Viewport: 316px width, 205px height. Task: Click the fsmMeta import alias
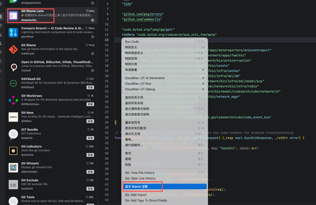point(128,35)
